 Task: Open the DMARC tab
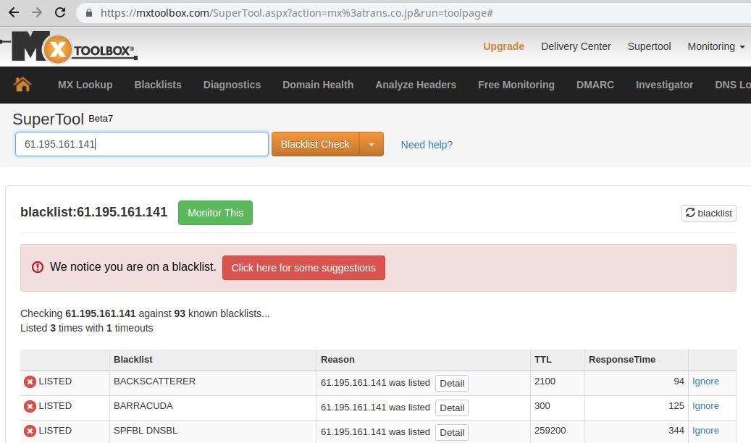coord(595,85)
